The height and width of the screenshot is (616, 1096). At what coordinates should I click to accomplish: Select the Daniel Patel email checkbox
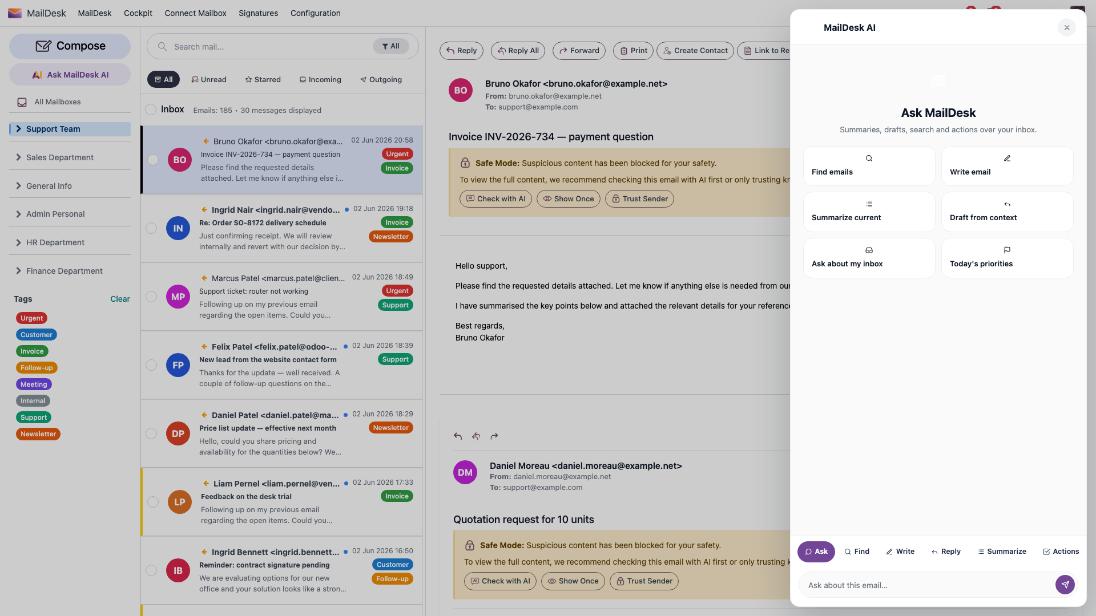(151, 433)
